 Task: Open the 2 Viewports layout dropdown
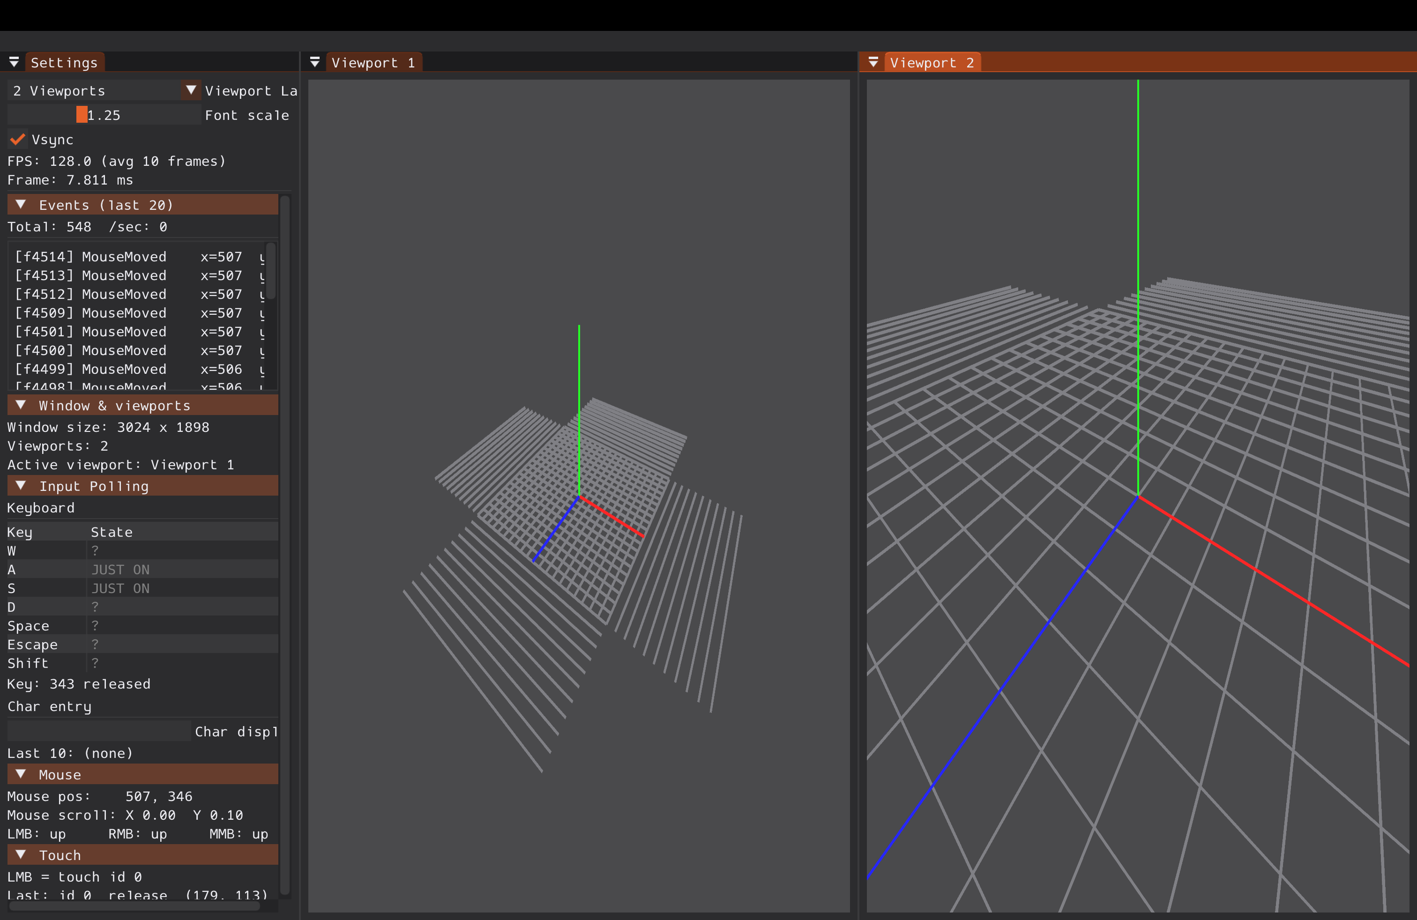tap(104, 90)
